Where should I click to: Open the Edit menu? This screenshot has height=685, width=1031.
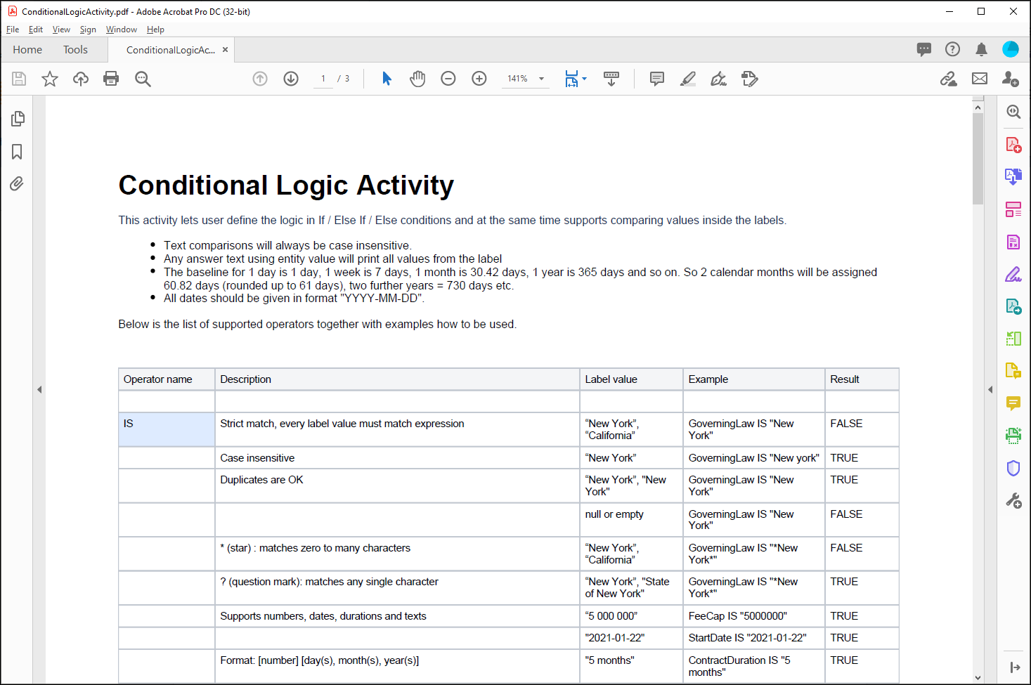click(x=36, y=30)
